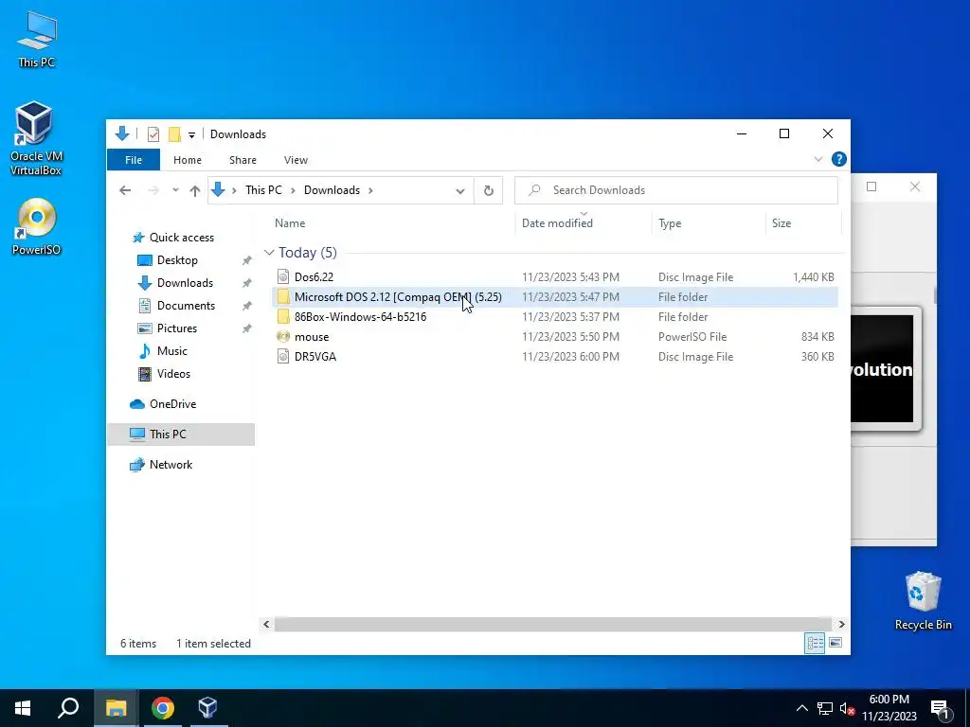
Task: Open Explorer Help question mark icon
Action: click(x=839, y=159)
